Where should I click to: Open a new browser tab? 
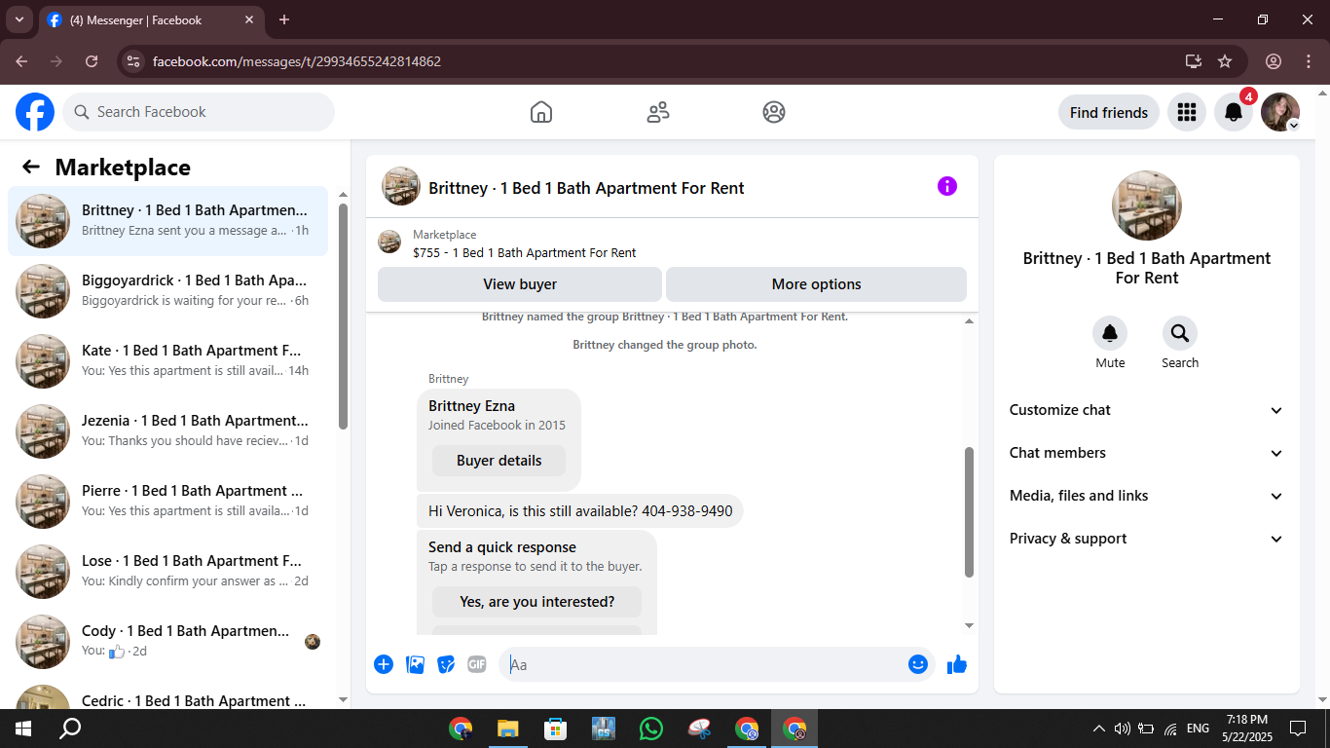pos(284,19)
